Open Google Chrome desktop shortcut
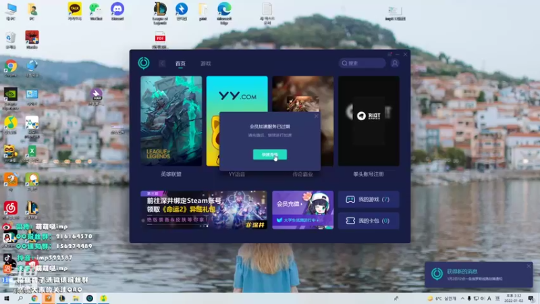The image size is (540, 304). [x=11, y=68]
